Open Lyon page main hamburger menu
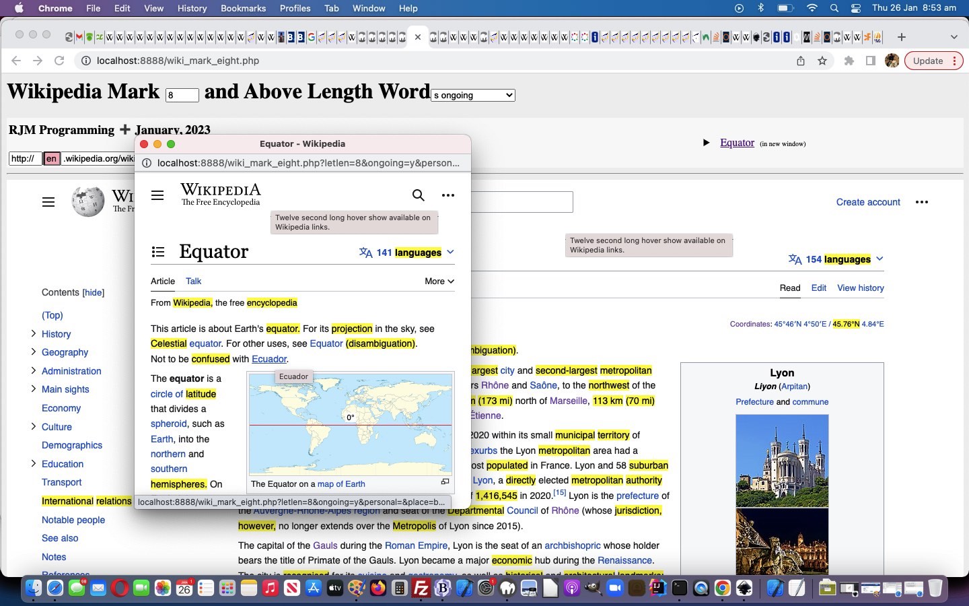969x606 pixels. (x=48, y=202)
